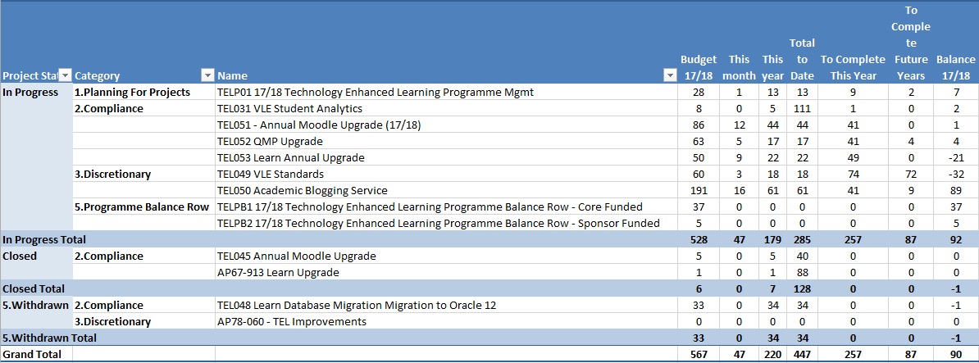Viewport: 979px width, 363px height.
Task: Select the To Complete This Year header
Action: point(853,67)
